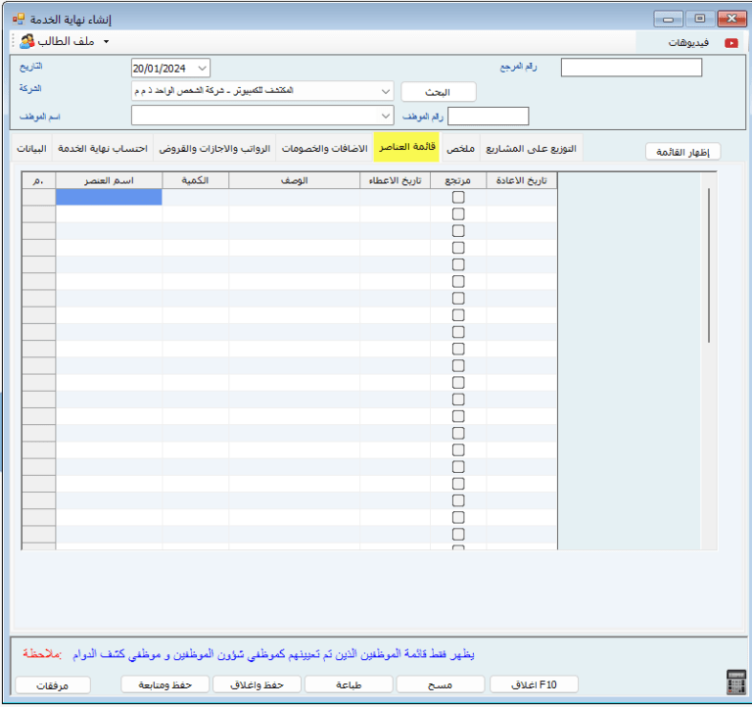The width and height of the screenshot is (752, 707).
Task: Expand the company (الشركة) combo box
Action: coord(384,91)
